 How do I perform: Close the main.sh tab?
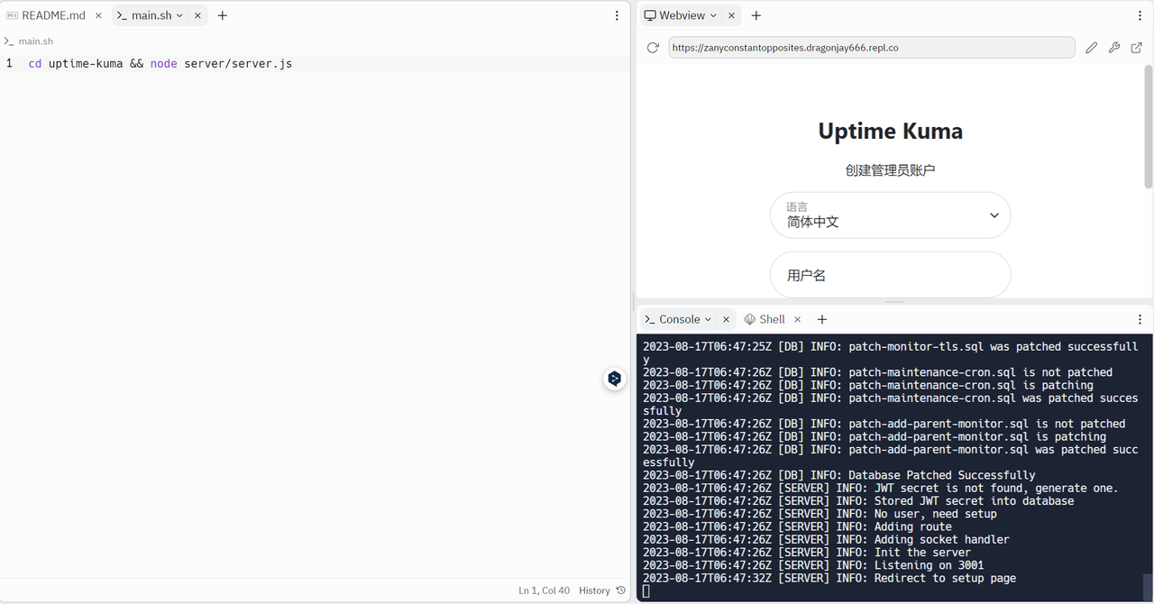coord(197,15)
